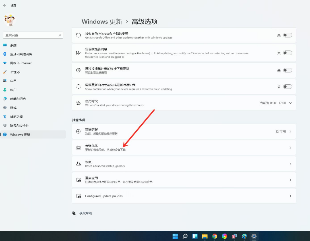Click the user profile avatar picture
This screenshot has width=310, height=241.
click(x=10, y=20)
